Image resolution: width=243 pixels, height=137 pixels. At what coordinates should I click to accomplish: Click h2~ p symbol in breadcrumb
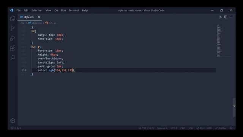pyautogui.click(x=50, y=23)
